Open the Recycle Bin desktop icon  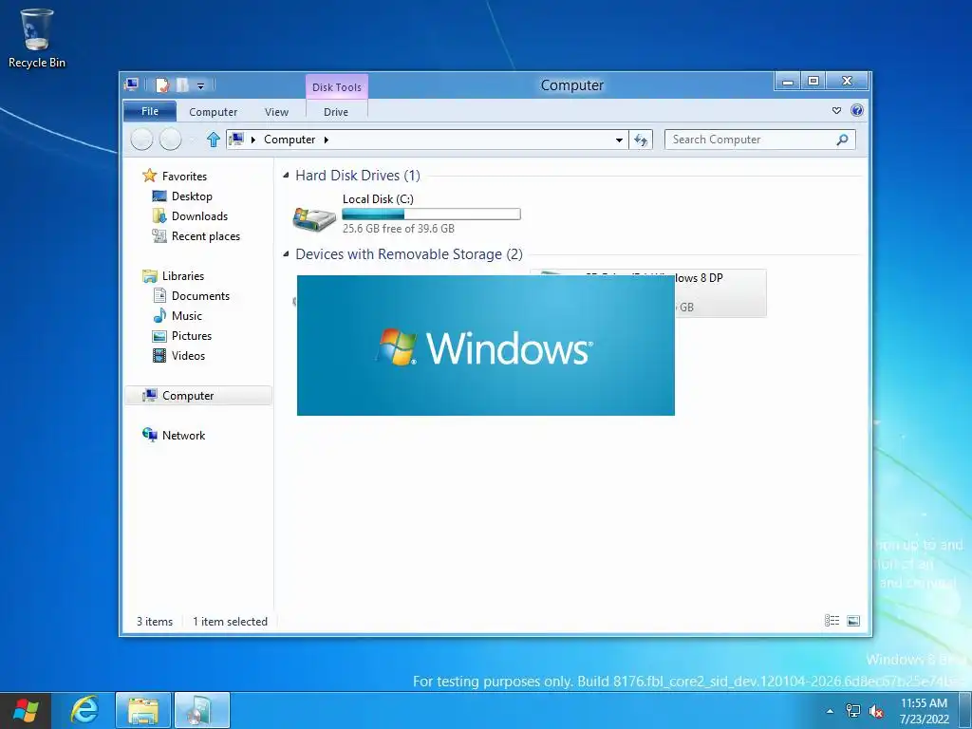coord(37,38)
